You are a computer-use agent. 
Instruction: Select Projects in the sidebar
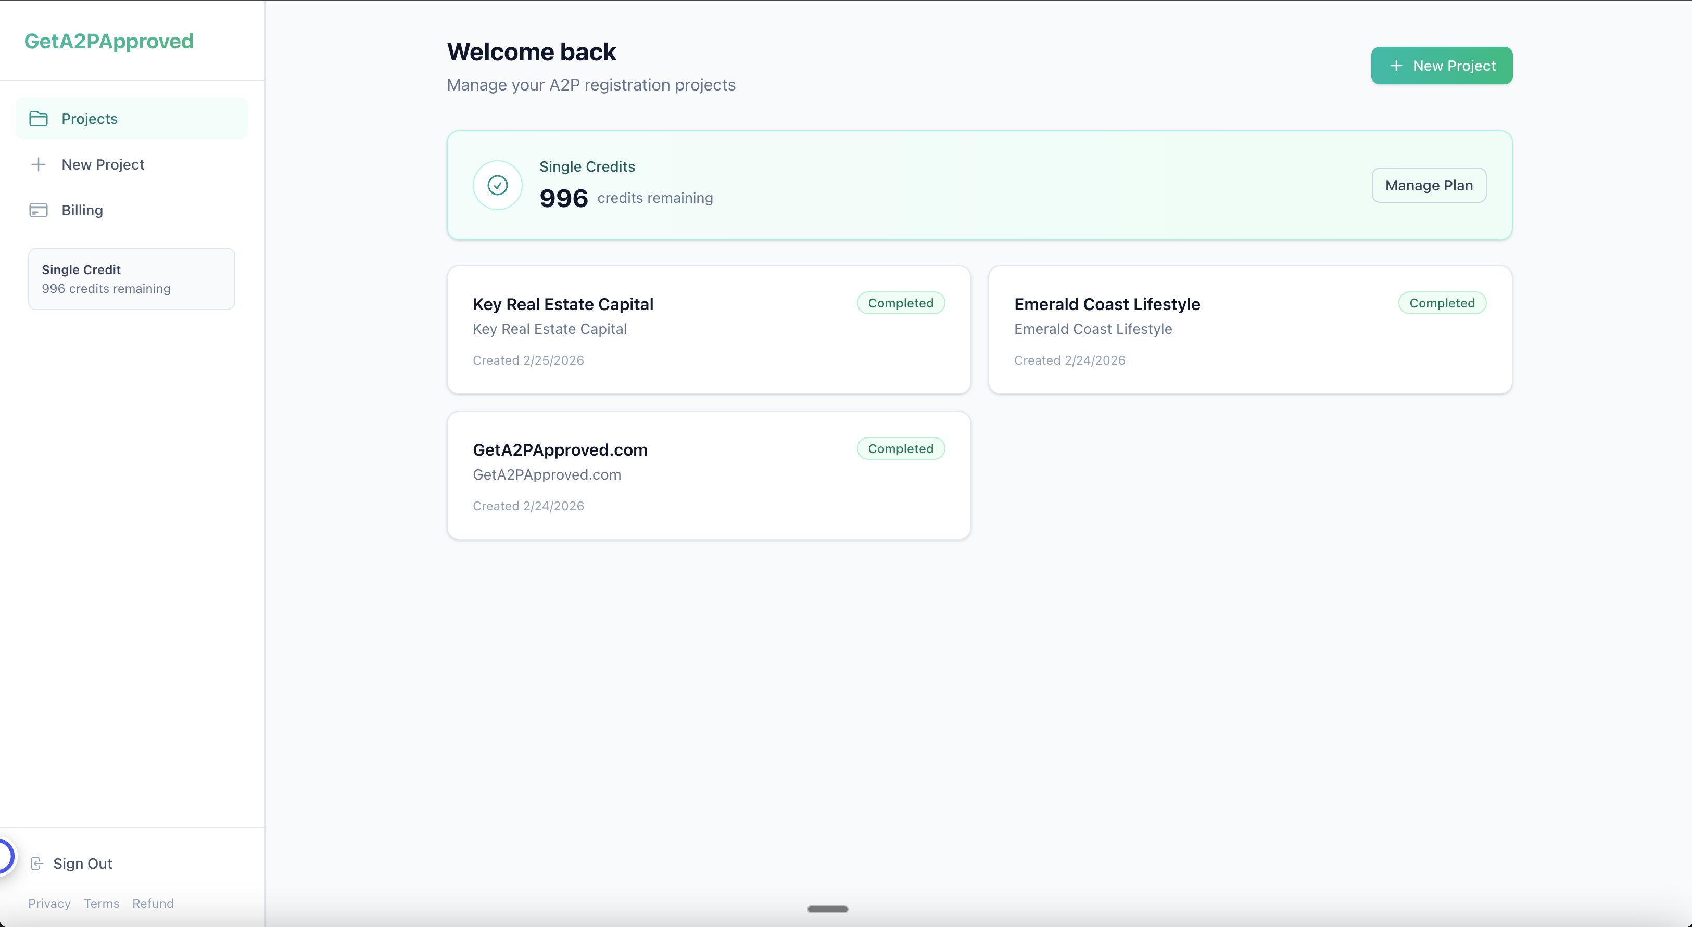pos(90,119)
